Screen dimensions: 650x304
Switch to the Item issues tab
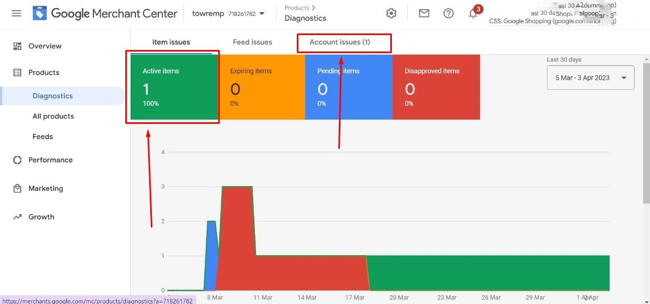(x=171, y=42)
